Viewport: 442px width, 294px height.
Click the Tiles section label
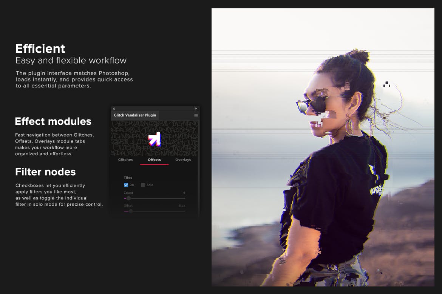tap(128, 178)
